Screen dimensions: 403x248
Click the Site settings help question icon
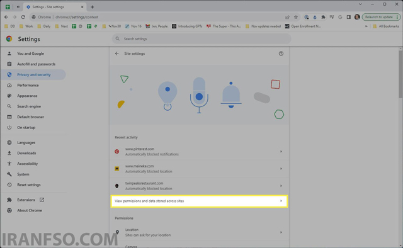point(281,54)
